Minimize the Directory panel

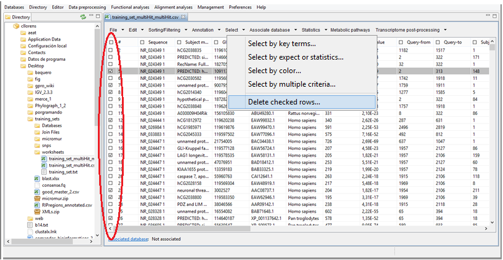(x=91, y=17)
